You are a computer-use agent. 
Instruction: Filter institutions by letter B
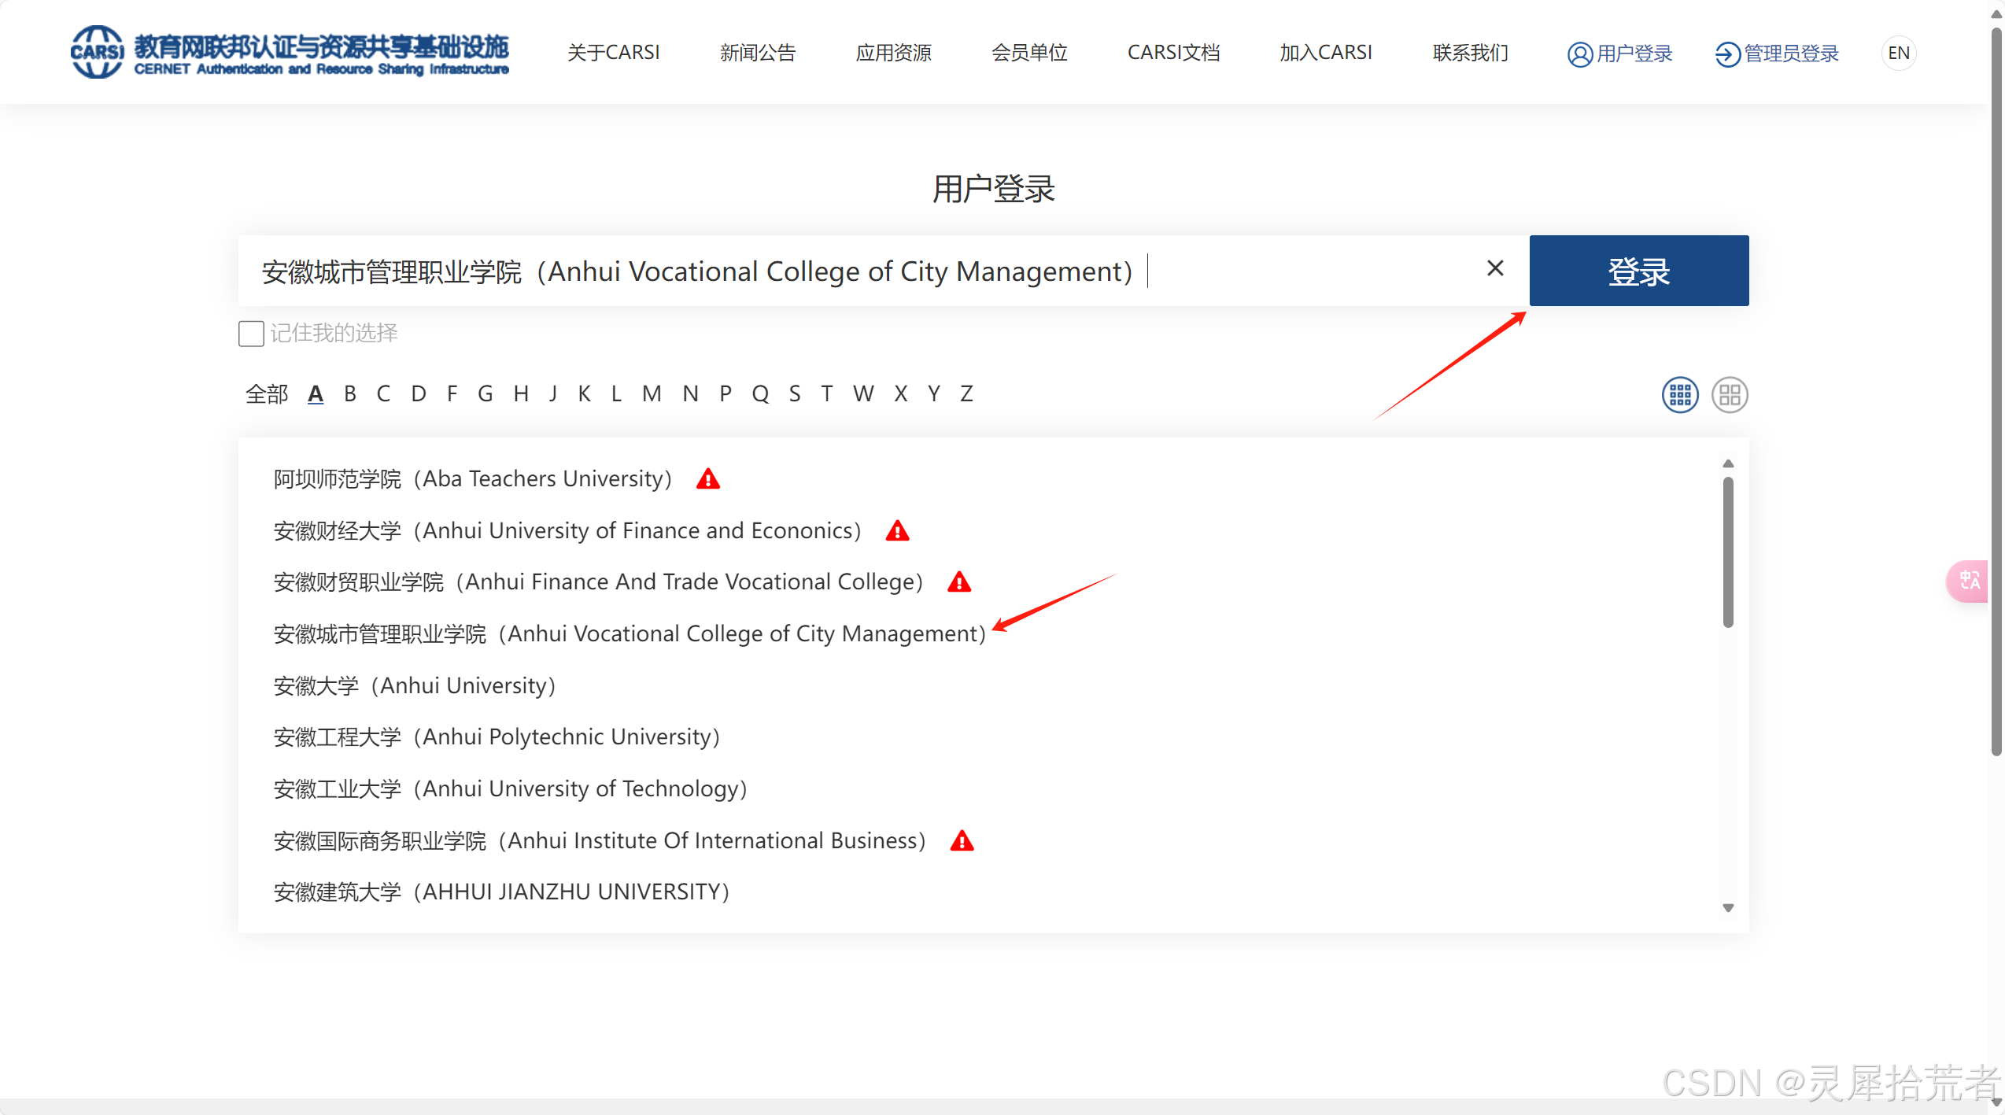pyautogui.click(x=350, y=393)
